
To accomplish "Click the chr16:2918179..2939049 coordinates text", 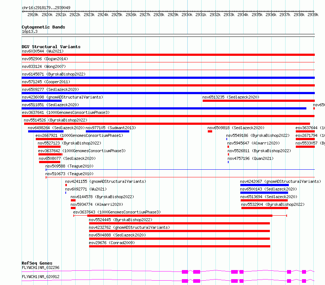I will [46, 8].
